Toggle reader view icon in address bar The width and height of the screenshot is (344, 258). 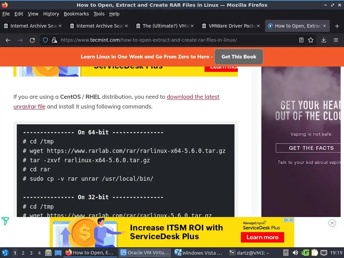(301, 40)
